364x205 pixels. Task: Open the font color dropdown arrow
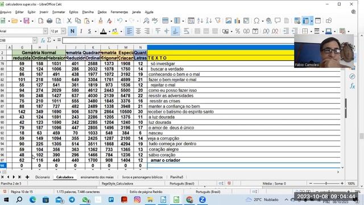[109, 31]
